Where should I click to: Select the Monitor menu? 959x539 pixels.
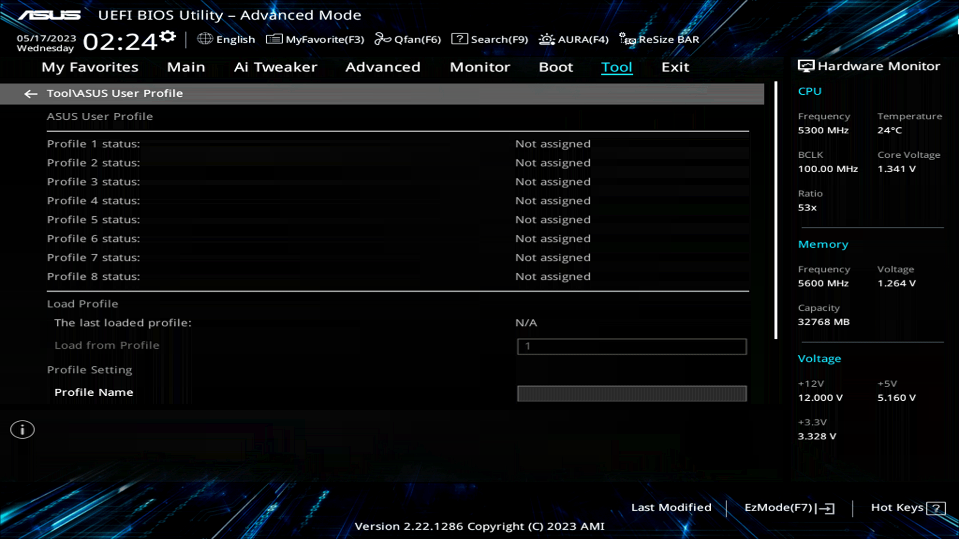coord(479,67)
